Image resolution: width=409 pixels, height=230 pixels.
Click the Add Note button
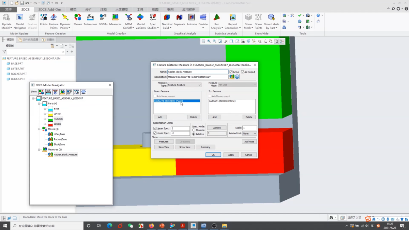pos(249,141)
